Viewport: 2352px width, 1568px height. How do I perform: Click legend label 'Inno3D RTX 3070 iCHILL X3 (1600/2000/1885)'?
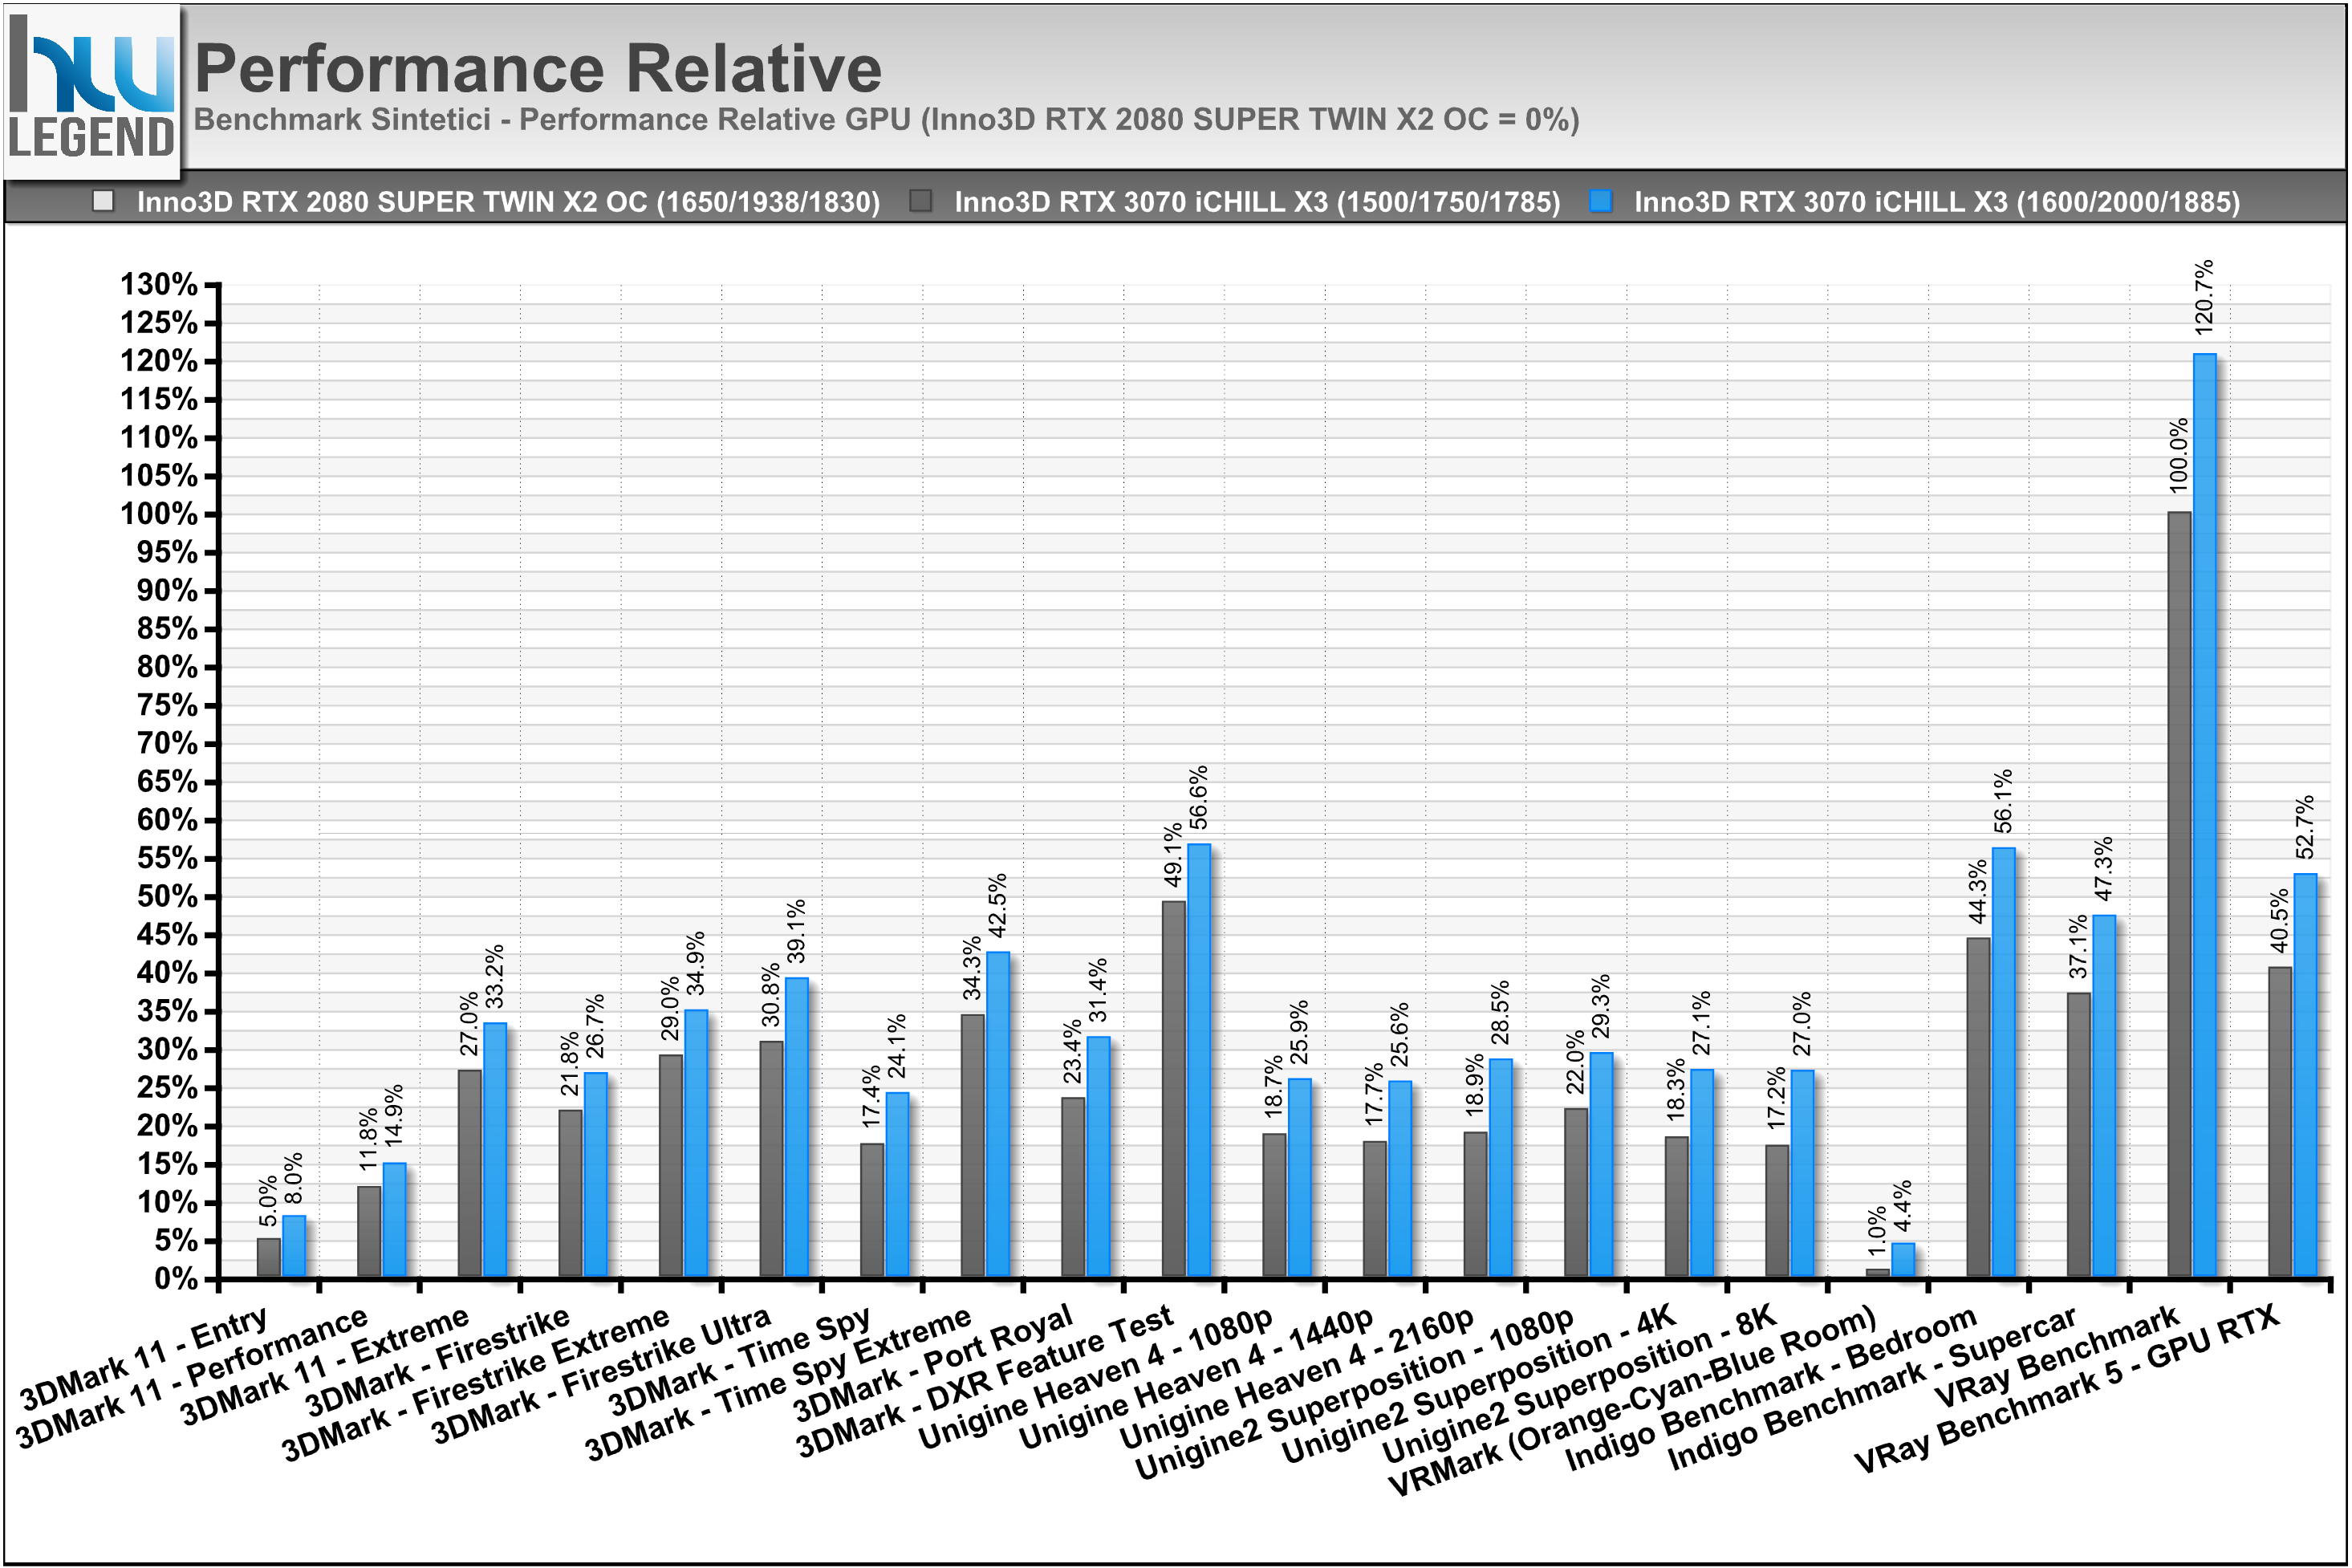pyautogui.click(x=1938, y=202)
